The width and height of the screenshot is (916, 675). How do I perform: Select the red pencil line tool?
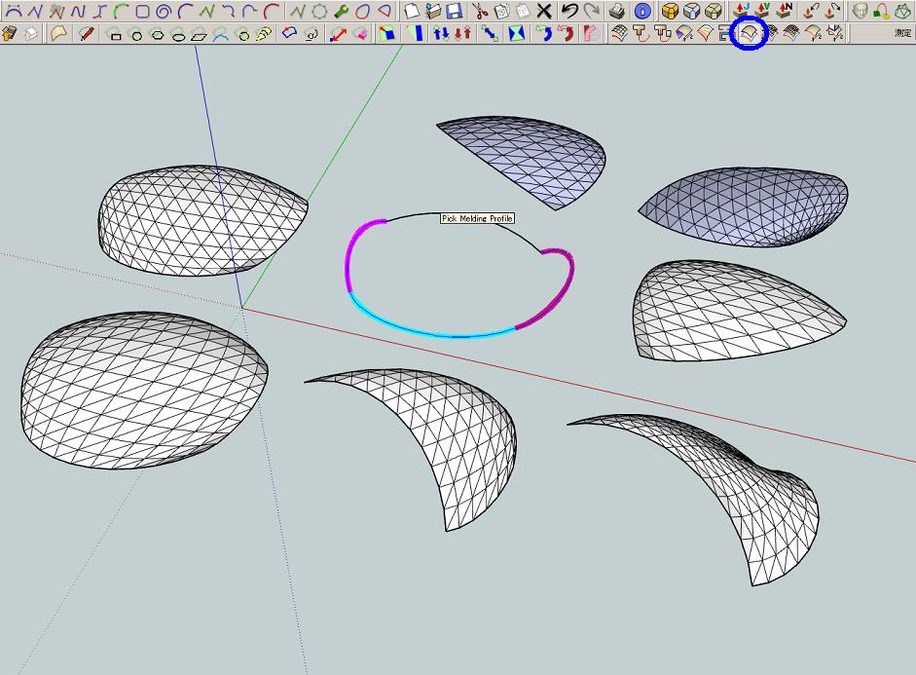coord(87,33)
